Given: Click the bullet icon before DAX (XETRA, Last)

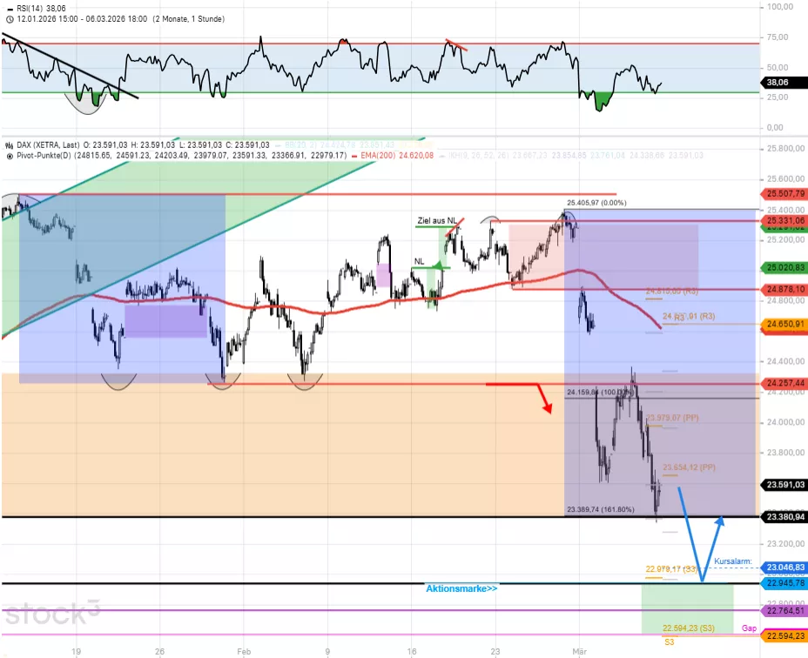Looking at the screenshot, I should 9,145.
